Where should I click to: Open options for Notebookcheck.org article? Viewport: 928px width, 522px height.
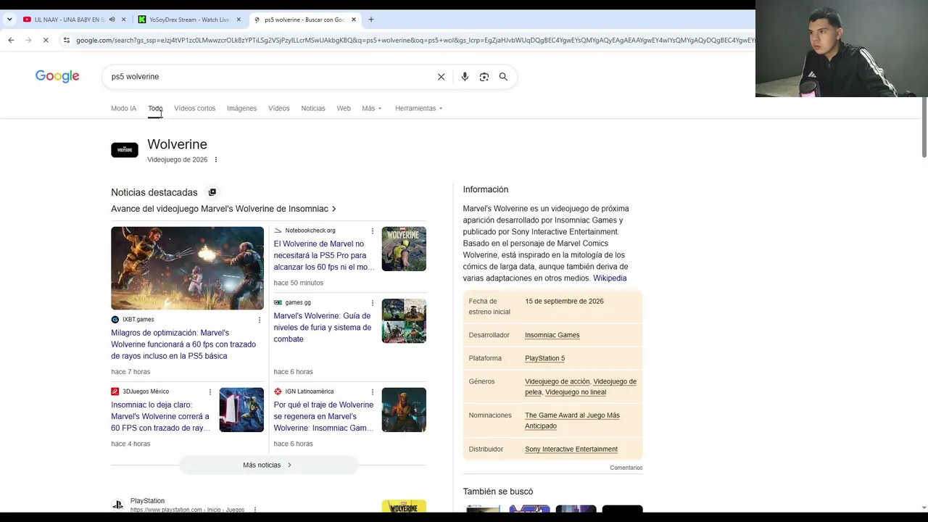coord(373,231)
